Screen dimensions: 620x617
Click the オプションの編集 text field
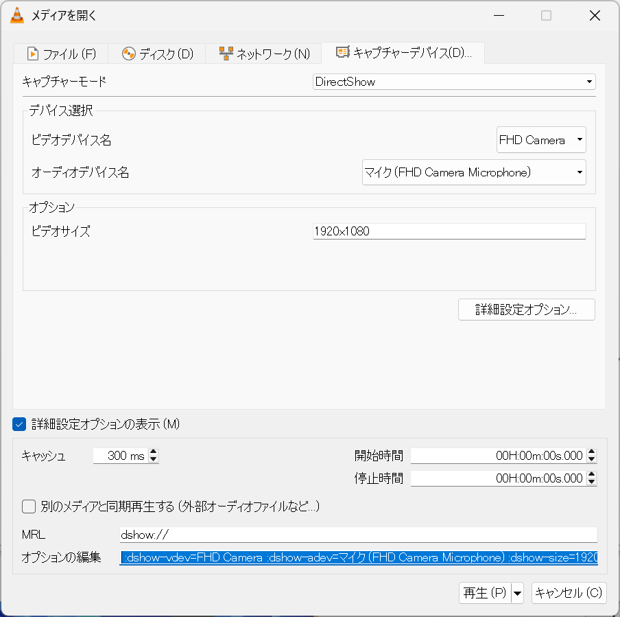(x=358, y=557)
